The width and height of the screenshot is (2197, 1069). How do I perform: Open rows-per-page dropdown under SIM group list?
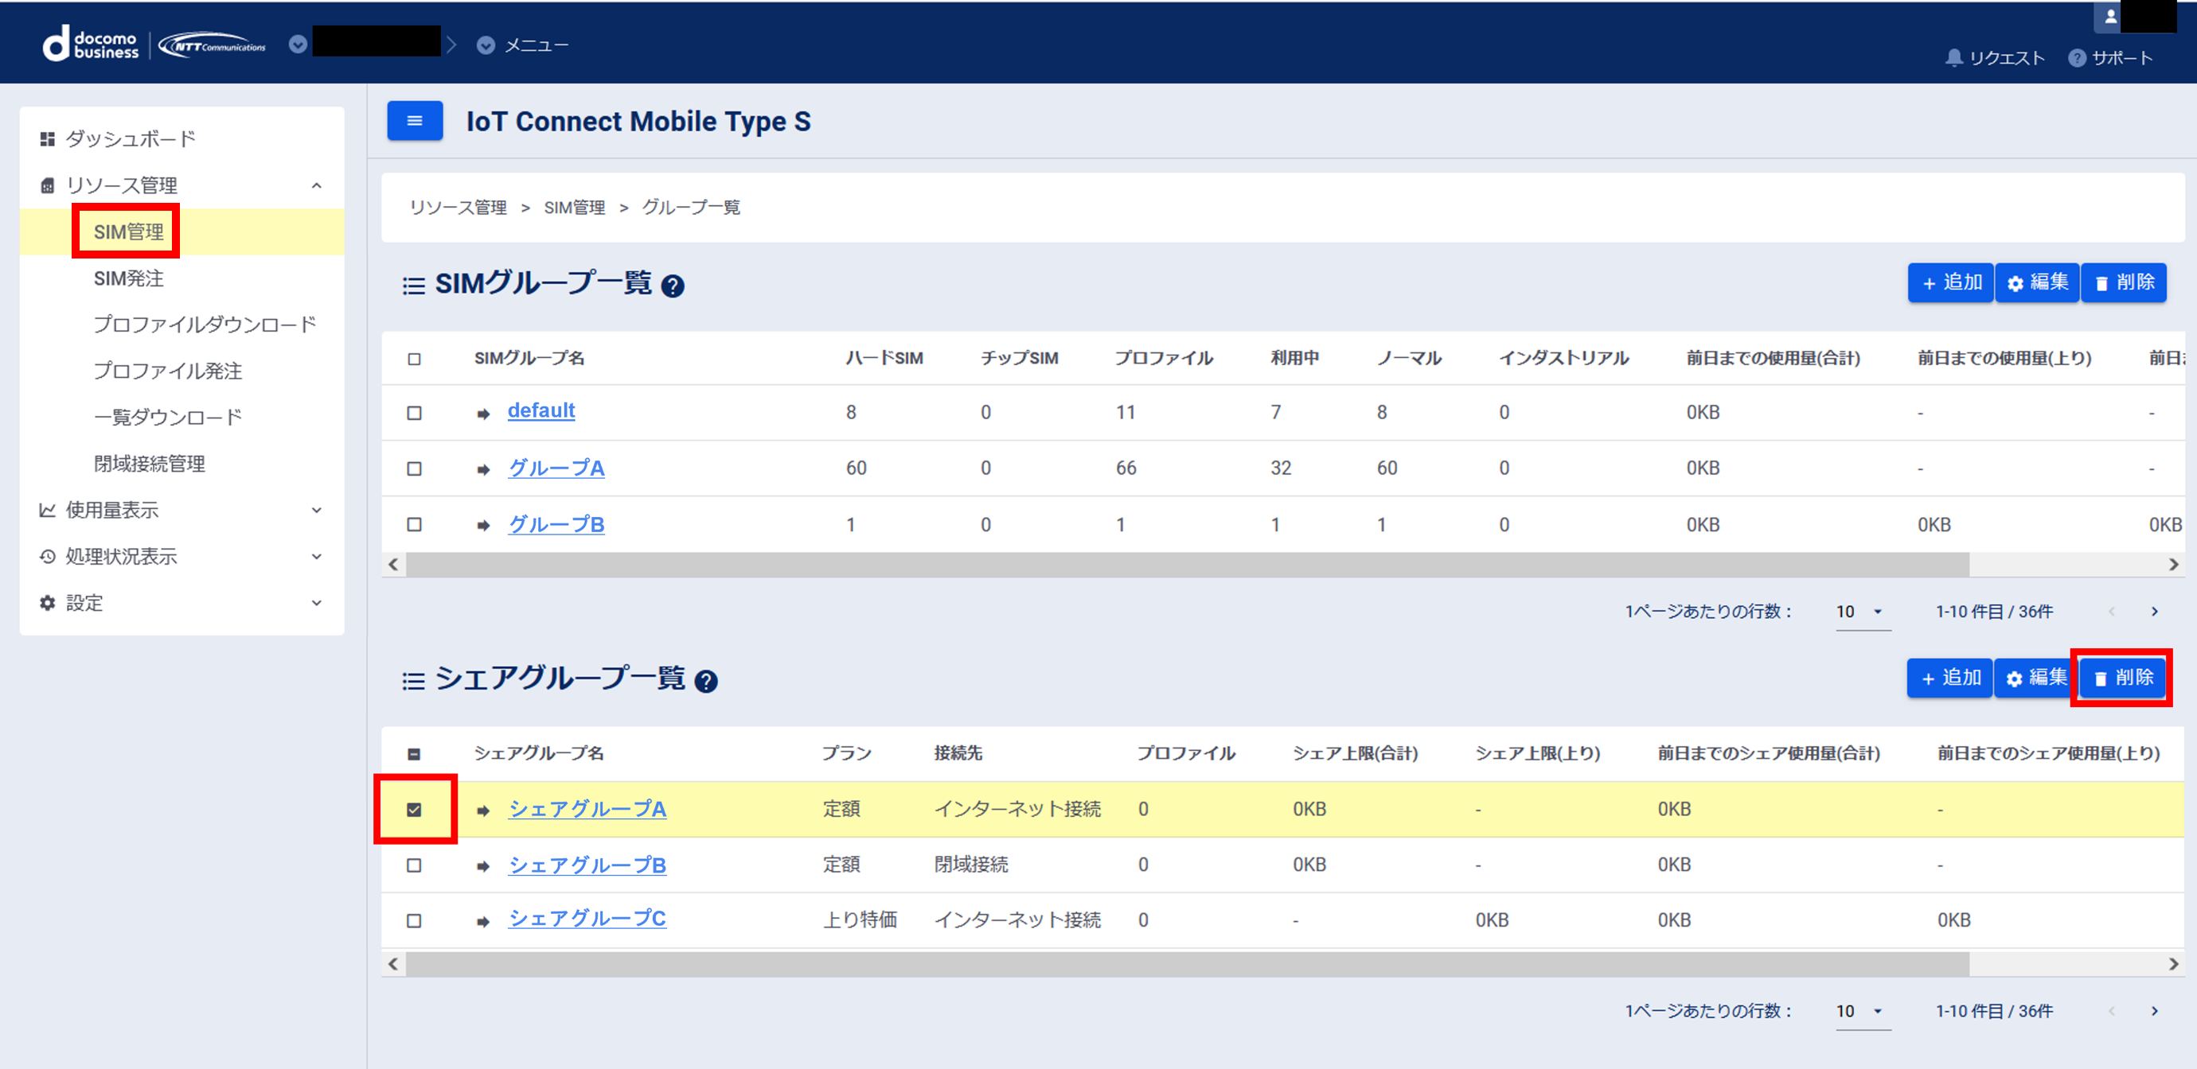coord(1862,612)
